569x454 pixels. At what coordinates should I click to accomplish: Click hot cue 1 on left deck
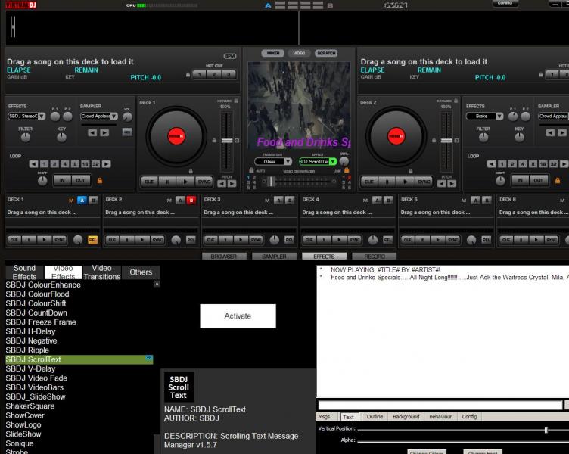click(x=199, y=74)
